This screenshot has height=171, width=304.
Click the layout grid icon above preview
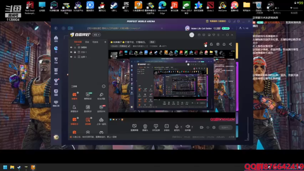(x=218, y=44)
